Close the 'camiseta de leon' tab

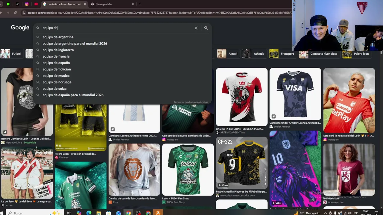[x=85, y=4]
